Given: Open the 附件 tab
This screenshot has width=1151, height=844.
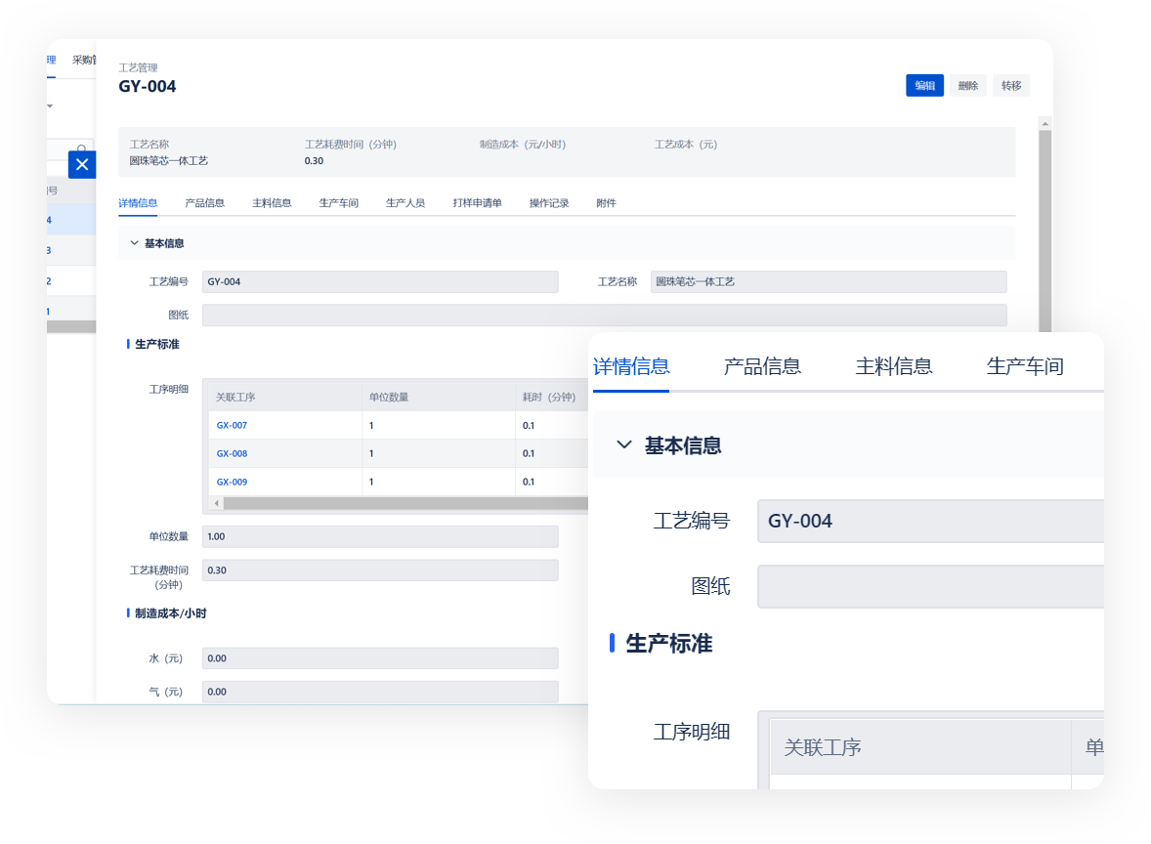Looking at the screenshot, I should click(606, 203).
